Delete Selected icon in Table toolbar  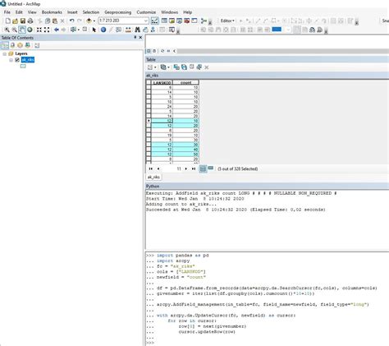point(207,67)
